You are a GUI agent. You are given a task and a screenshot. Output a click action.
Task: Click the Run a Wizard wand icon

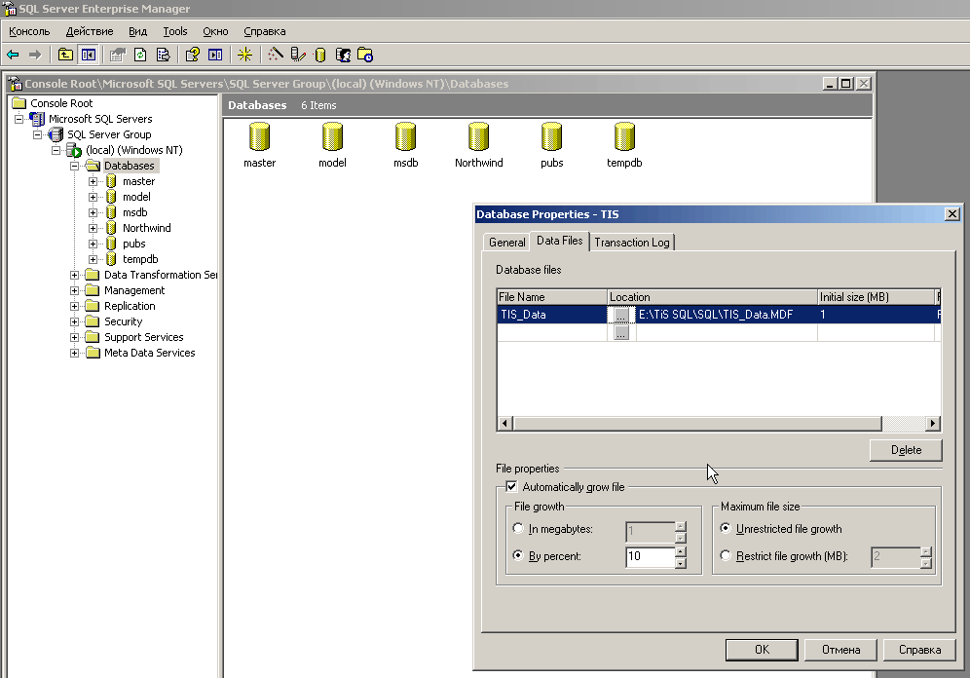pyautogui.click(x=276, y=56)
